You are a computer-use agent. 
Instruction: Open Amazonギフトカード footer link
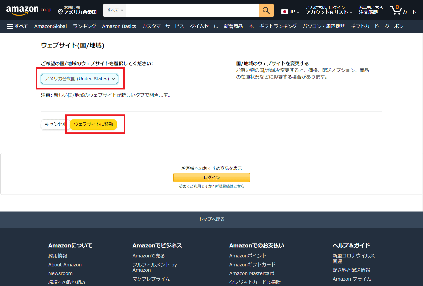point(252,265)
